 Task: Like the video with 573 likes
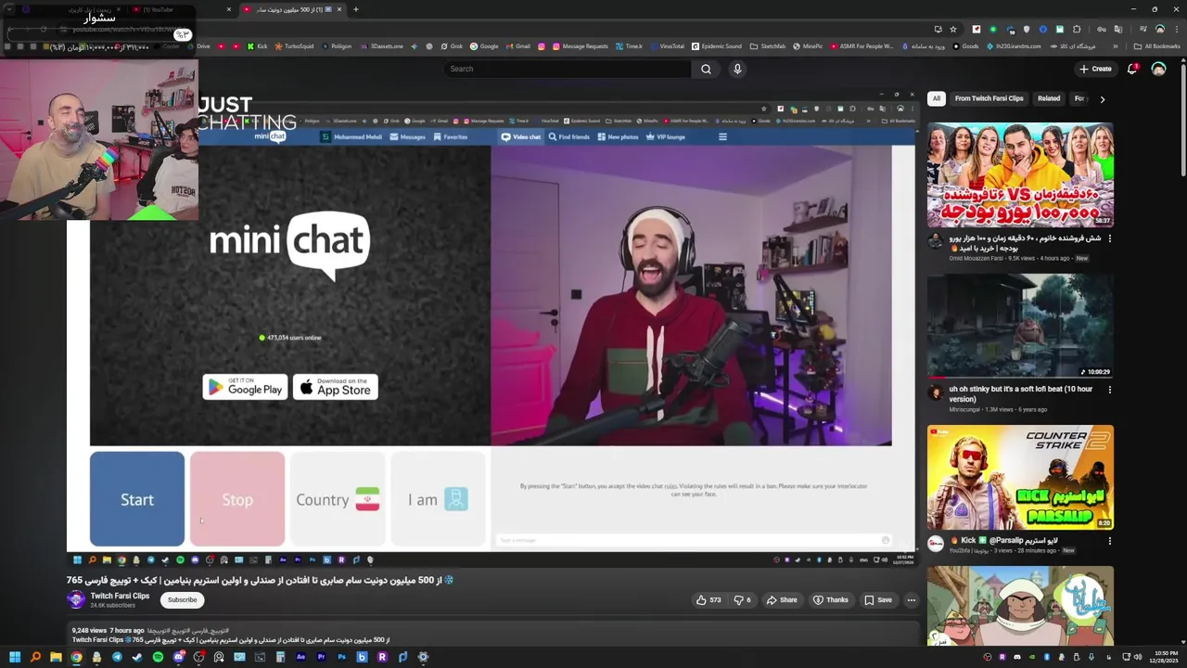pyautogui.click(x=708, y=600)
